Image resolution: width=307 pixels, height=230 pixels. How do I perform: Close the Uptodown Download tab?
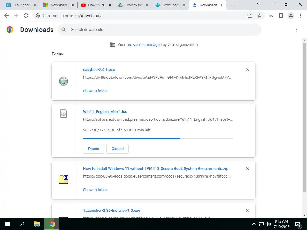click(x=184, y=5)
